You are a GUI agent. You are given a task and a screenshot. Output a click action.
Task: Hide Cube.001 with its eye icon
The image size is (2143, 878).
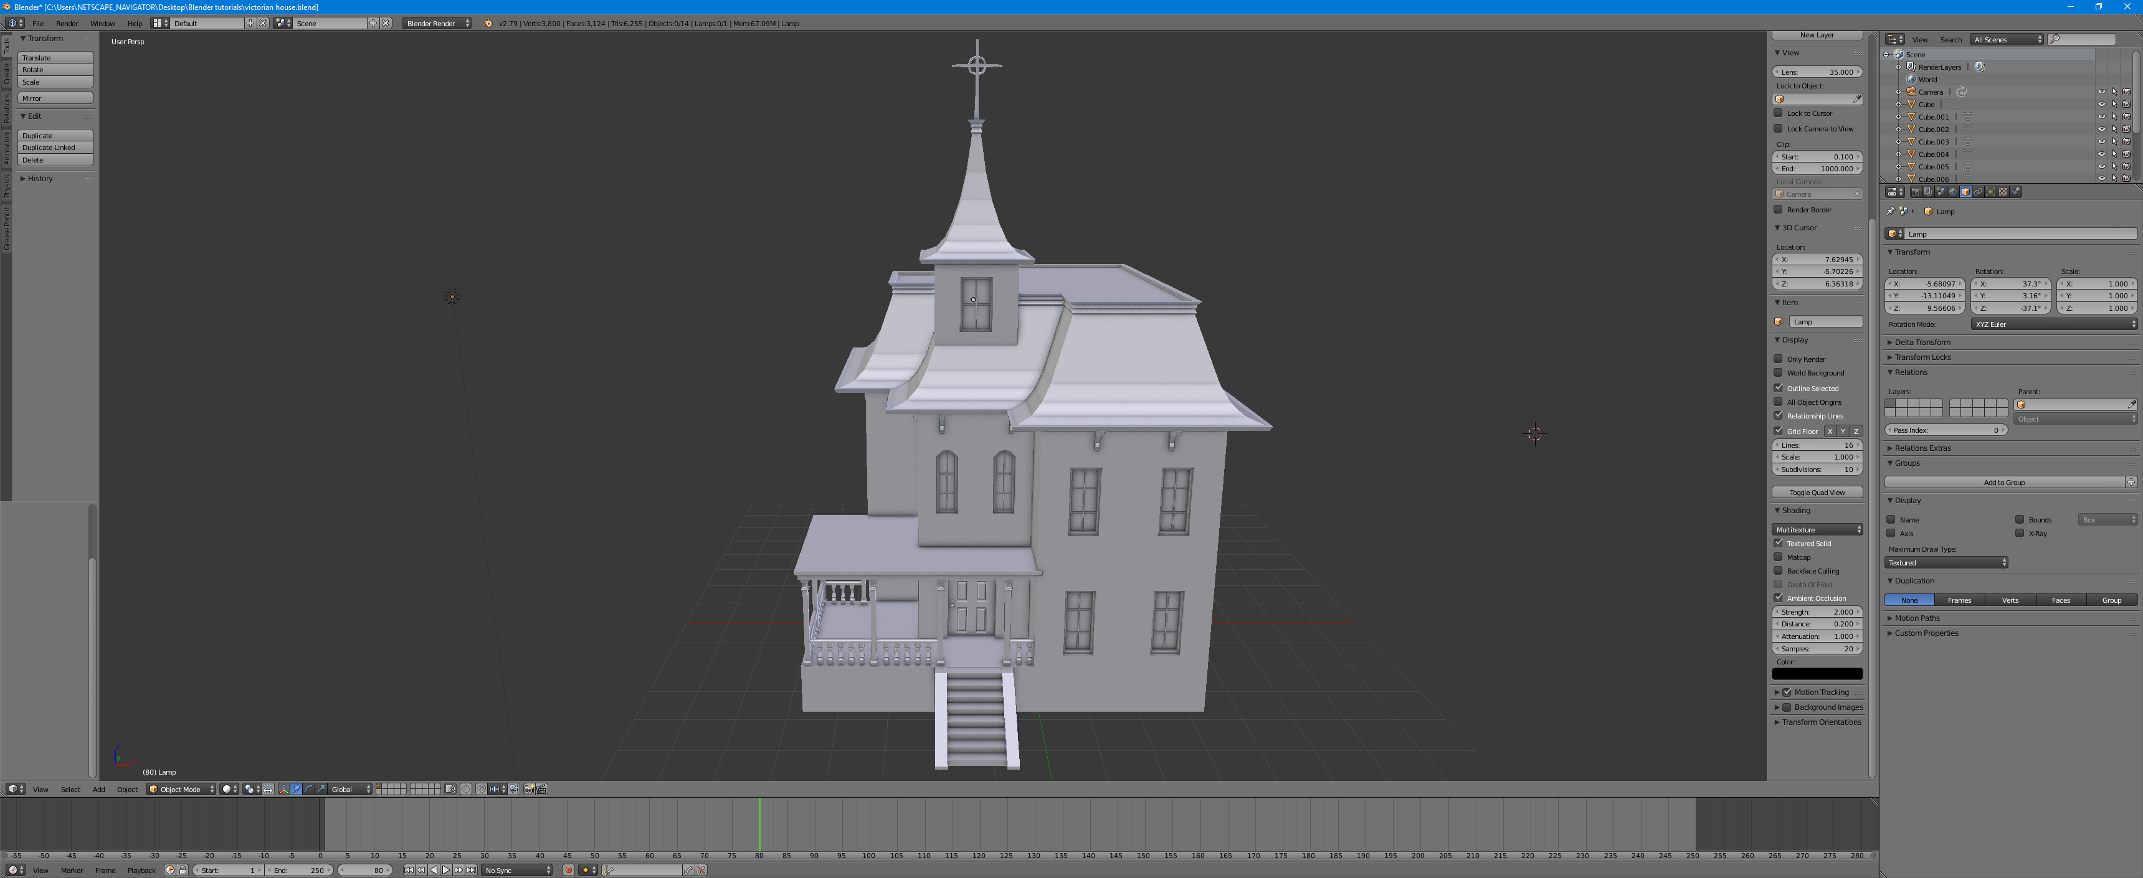click(2101, 117)
